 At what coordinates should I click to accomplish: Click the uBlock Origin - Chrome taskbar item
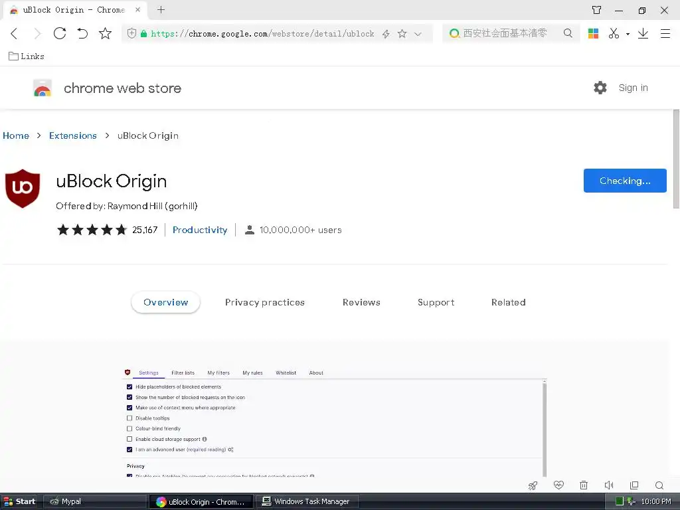coord(201,502)
